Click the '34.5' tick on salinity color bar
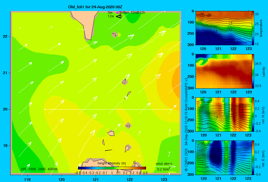This screenshot has height=182, width=268. (x=258, y=64)
